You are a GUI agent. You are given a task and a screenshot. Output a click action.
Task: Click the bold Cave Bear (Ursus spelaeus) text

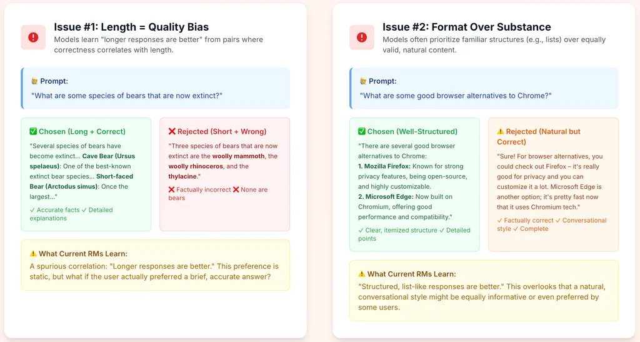[82, 161]
